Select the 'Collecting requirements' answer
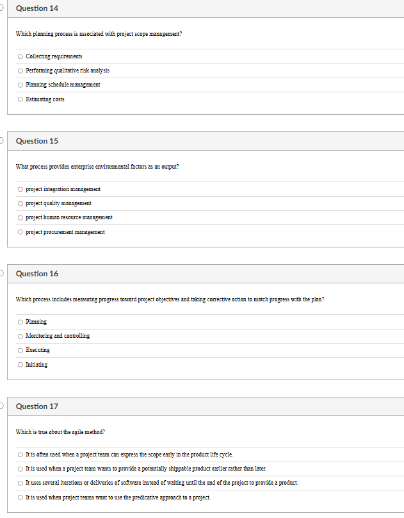Viewport: 404px width, 518px height. (x=20, y=56)
